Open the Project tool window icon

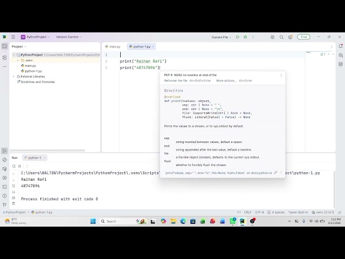click(x=4, y=46)
